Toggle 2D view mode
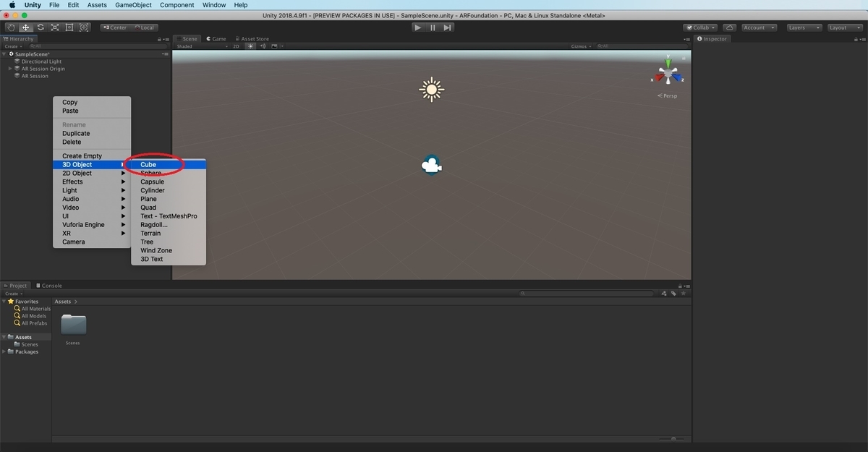The width and height of the screenshot is (868, 452). (236, 46)
